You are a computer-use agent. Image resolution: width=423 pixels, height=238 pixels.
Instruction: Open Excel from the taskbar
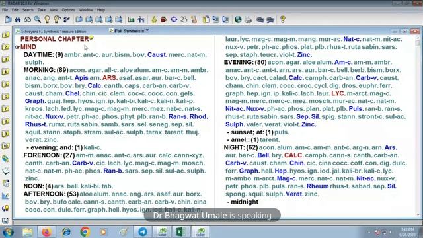point(180,232)
